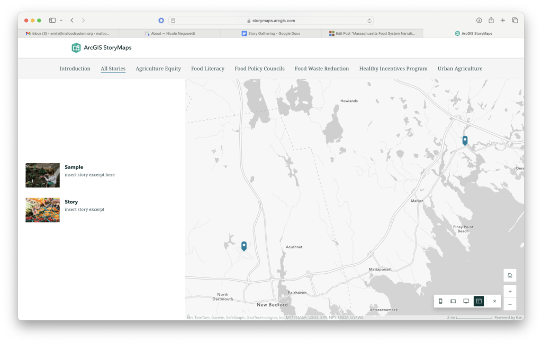Screen dimensions: 542x344
Task: Open the tab group dropdown arrow
Action: point(61,21)
